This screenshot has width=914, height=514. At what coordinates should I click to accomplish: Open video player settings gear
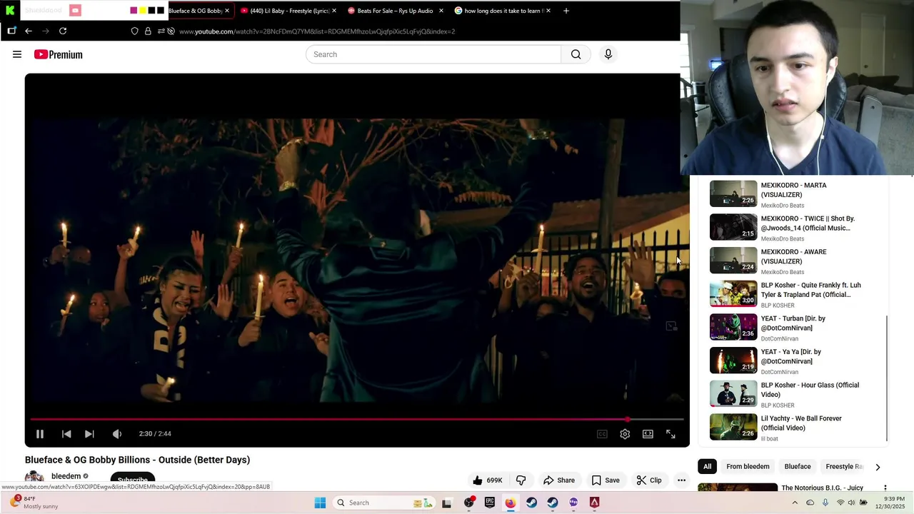[625, 434]
